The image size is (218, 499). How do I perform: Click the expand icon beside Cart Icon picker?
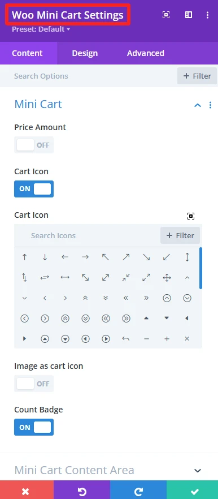click(x=191, y=216)
